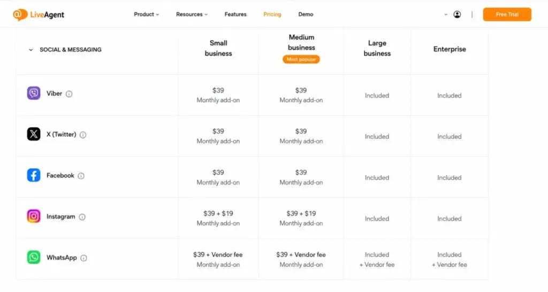Click WhatsApp Small business $39 + Vendor fee

218,255
